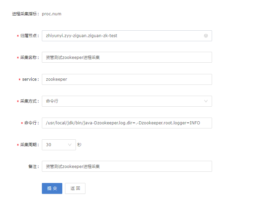
Task: Click the 备注 remarks input field
Action: 127,166
